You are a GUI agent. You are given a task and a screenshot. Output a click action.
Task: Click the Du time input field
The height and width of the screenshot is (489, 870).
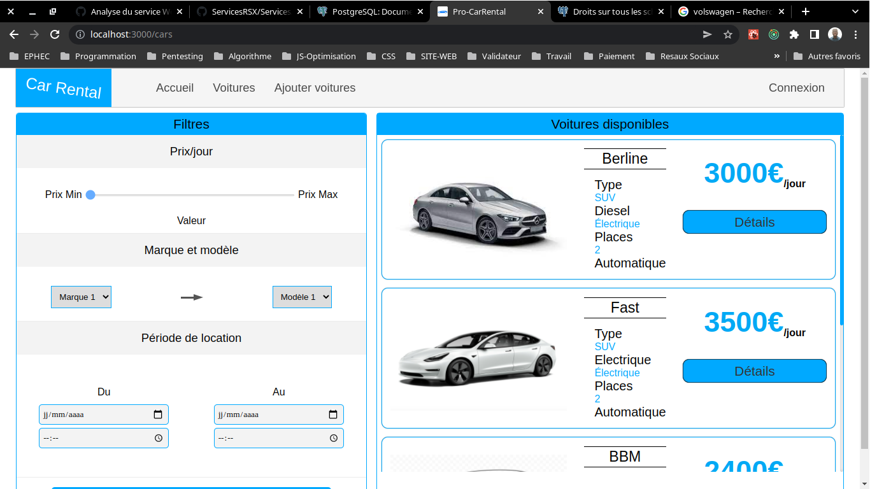pyautogui.click(x=104, y=438)
